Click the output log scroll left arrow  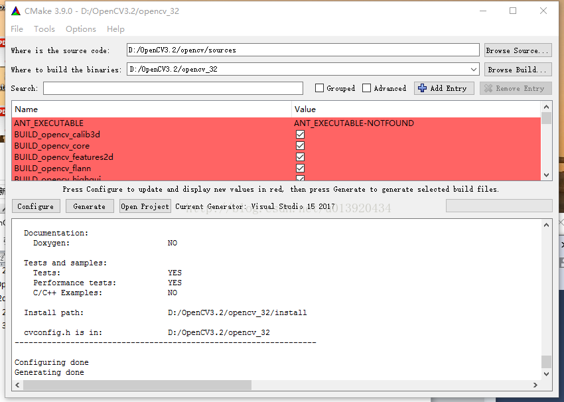pos(17,385)
